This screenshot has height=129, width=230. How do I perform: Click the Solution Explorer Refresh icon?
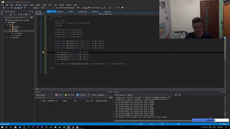click(21, 14)
